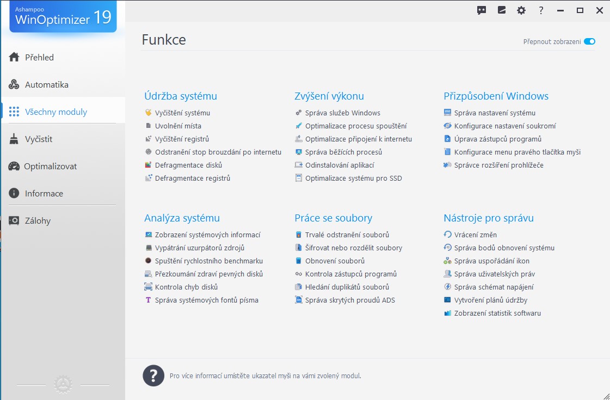The image size is (610, 400).
Task: Click the Trvalé odstranění souborů icon
Action: click(298, 235)
